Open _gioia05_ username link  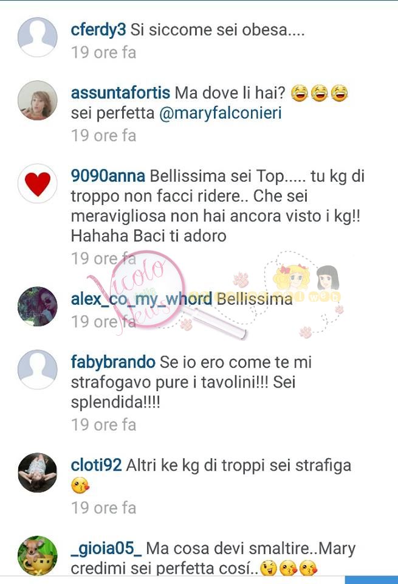click(x=106, y=549)
